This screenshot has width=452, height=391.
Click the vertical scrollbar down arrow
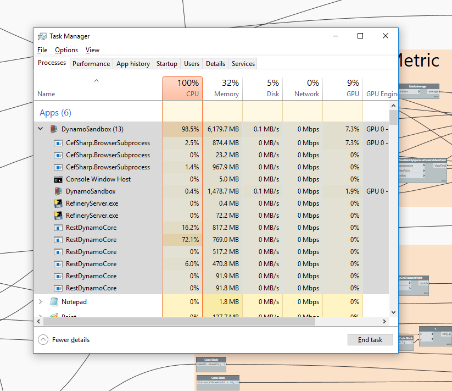pos(393,312)
